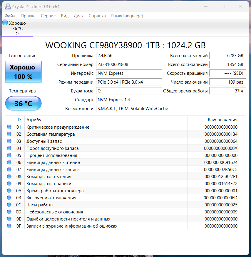
Task: Click status orb for attribute 01 Критическое предупреждение
Action: pyautogui.click(x=9, y=127)
